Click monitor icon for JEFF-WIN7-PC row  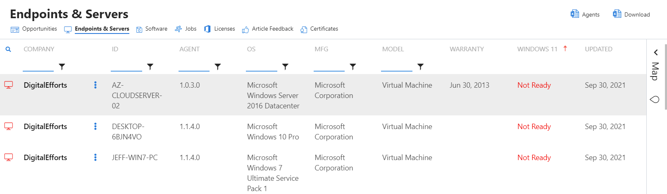(9, 157)
